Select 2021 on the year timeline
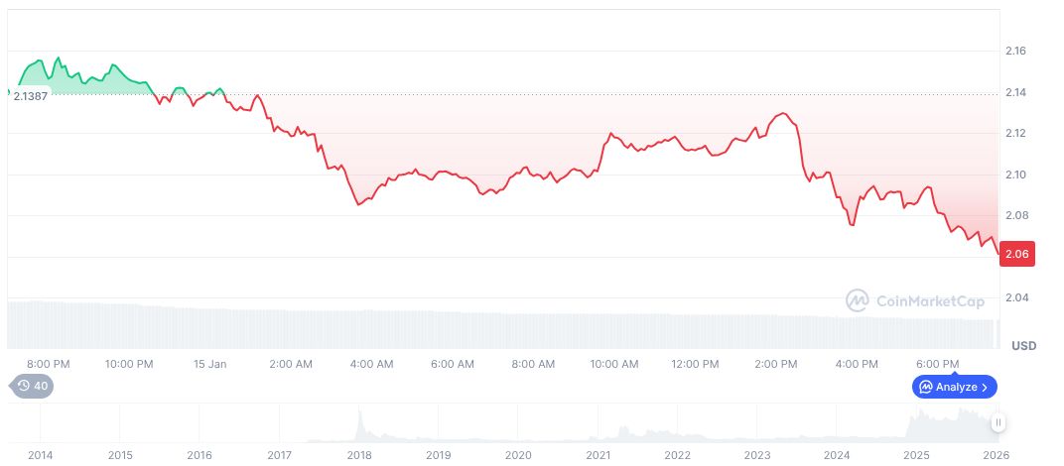Image resolution: width=1064 pixels, height=466 pixels. (x=598, y=454)
